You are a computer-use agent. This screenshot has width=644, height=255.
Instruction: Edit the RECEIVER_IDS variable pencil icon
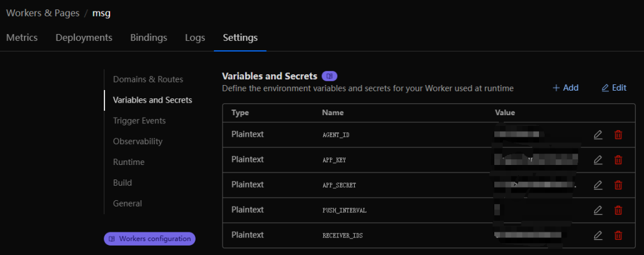click(x=598, y=235)
